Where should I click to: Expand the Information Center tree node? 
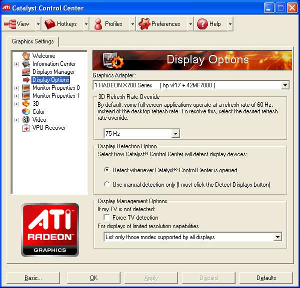click(x=16, y=64)
